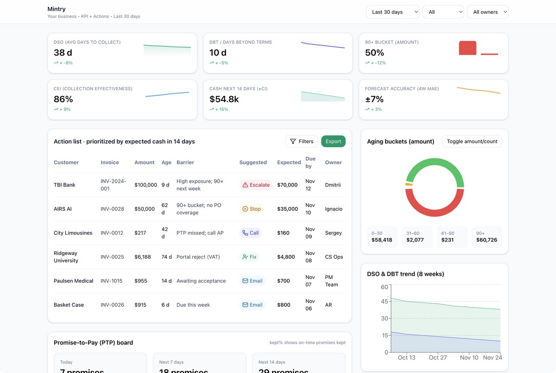Sort by Invoice column header
556x373 pixels.
pos(110,162)
